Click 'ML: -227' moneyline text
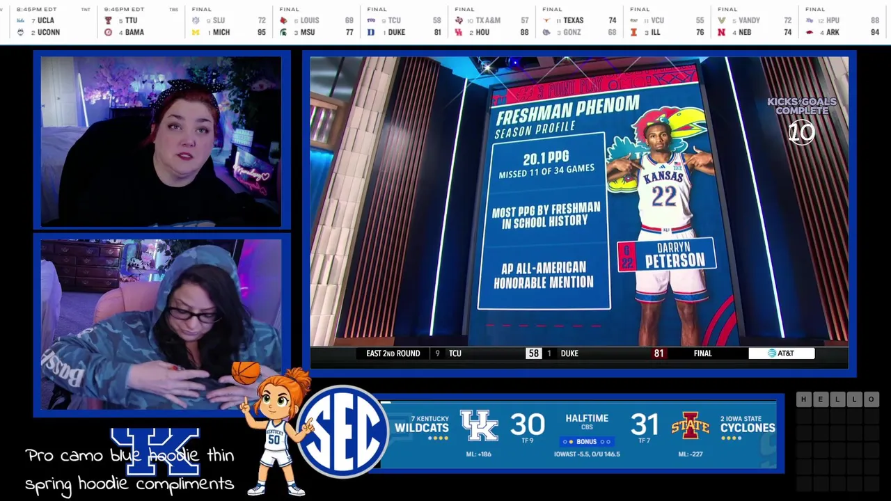The height and width of the screenshot is (501, 891). 691,454
